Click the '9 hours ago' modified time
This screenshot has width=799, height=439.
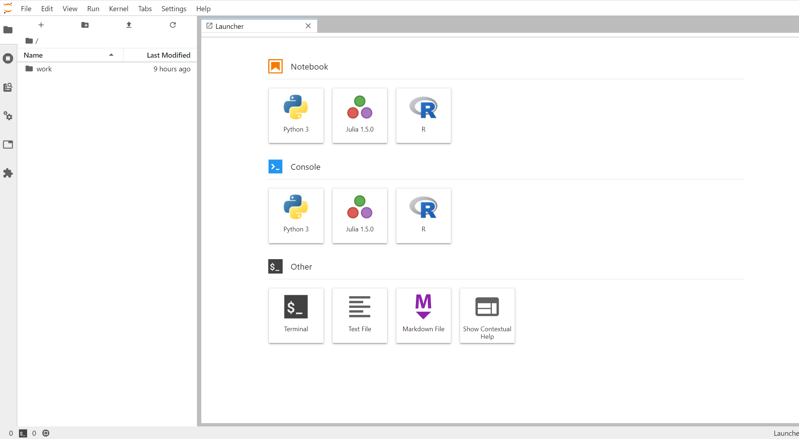click(x=172, y=69)
